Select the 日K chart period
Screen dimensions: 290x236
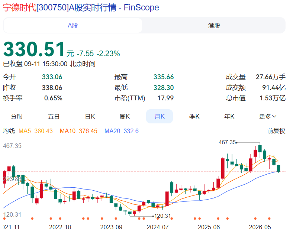(x=90, y=116)
